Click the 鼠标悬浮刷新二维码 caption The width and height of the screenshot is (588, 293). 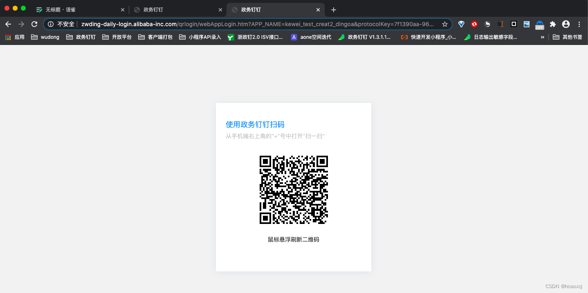[x=294, y=239]
